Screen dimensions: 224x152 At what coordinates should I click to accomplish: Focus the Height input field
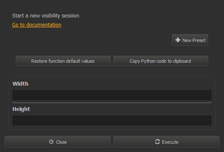click(112, 120)
